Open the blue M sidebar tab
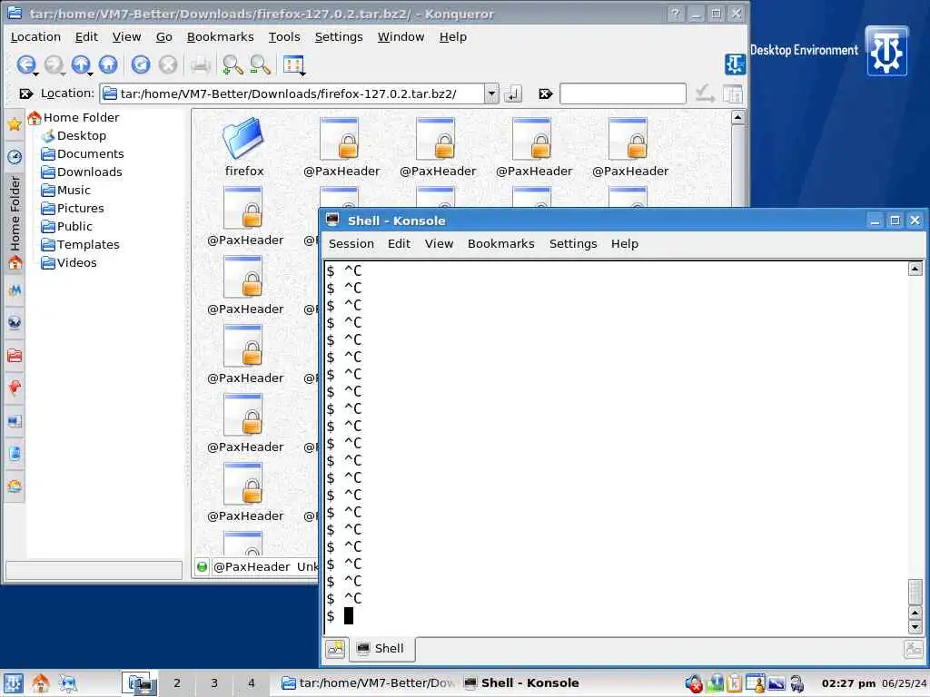This screenshot has width=930, height=697. (x=15, y=290)
